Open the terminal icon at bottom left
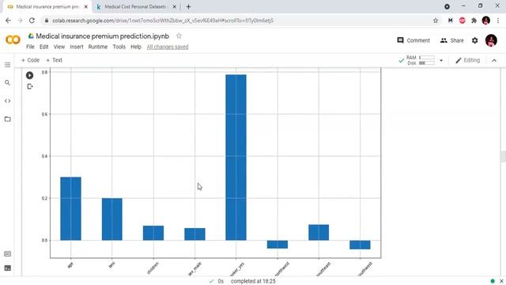 point(7,268)
